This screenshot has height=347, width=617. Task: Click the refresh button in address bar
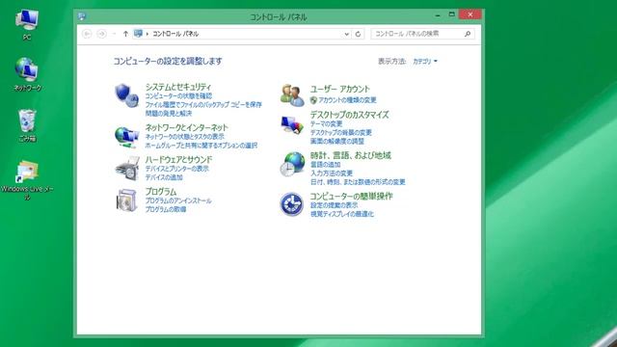click(358, 34)
